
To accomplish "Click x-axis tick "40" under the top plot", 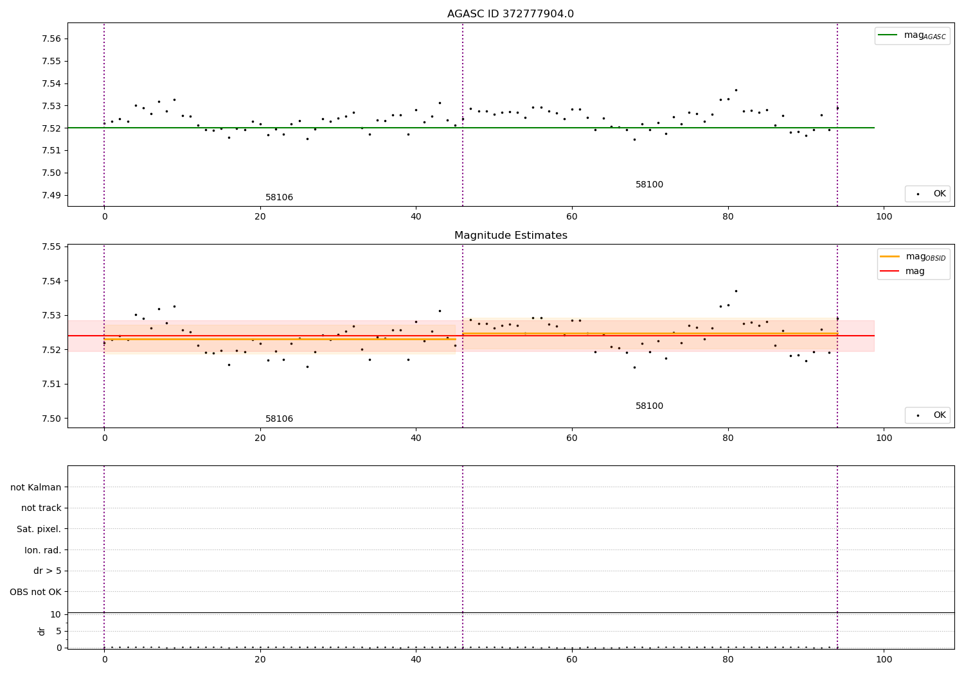I will (x=416, y=216).
